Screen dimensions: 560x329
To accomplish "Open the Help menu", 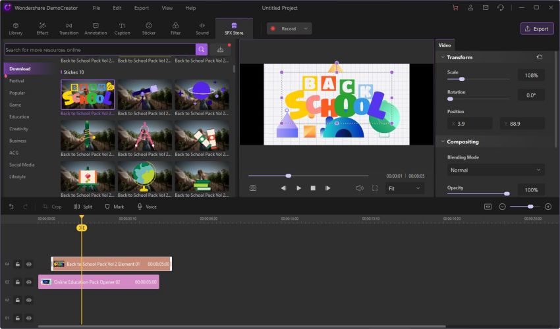I will pyautogui.click(x=190, y=8).
